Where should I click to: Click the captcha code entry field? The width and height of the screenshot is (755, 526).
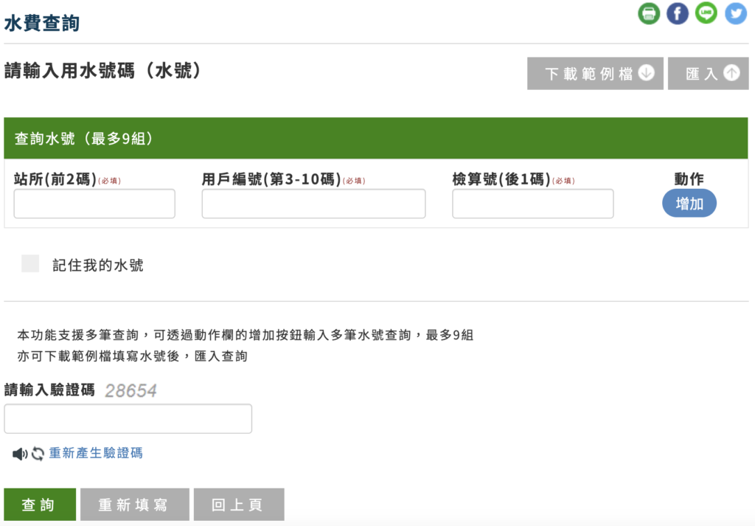[128, 418]
